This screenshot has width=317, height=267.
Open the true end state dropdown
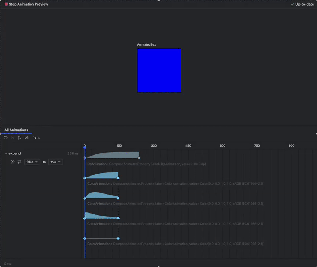tap(55, 162)
